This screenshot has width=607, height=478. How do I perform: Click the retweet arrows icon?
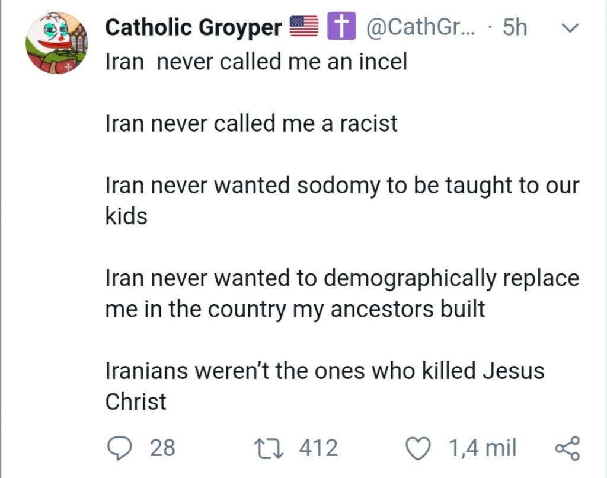(x=269, y=448)
